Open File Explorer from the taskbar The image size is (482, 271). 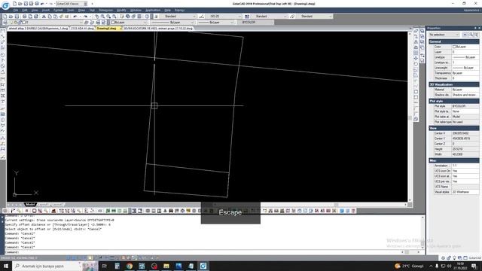166,266
